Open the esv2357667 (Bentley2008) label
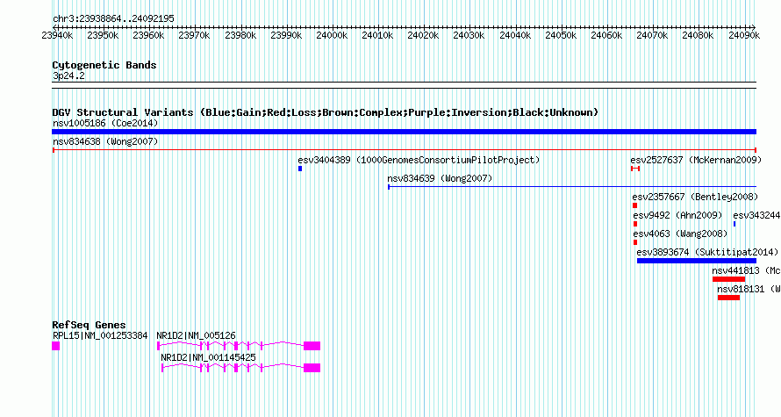 (x=695, y=197)
